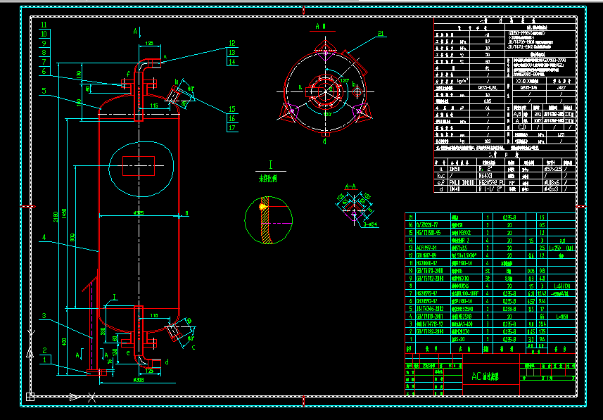Select callout number 11 box

[44, 25]
